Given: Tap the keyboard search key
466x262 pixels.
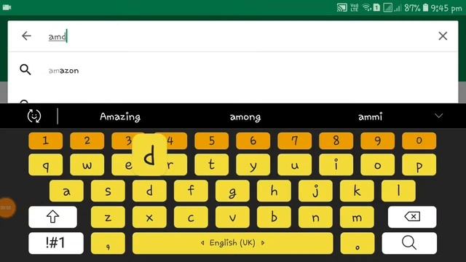Looking at the screenshot, I should (x=409, y=243).
